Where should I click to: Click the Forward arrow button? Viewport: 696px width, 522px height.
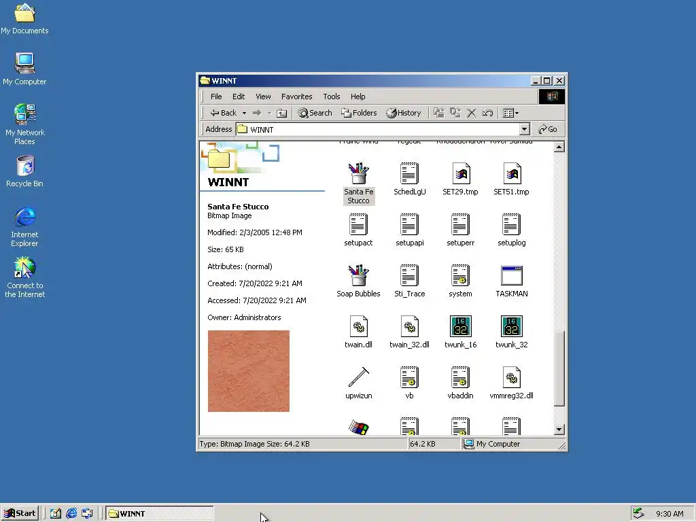pyautogui.click(x=257, y=114)
